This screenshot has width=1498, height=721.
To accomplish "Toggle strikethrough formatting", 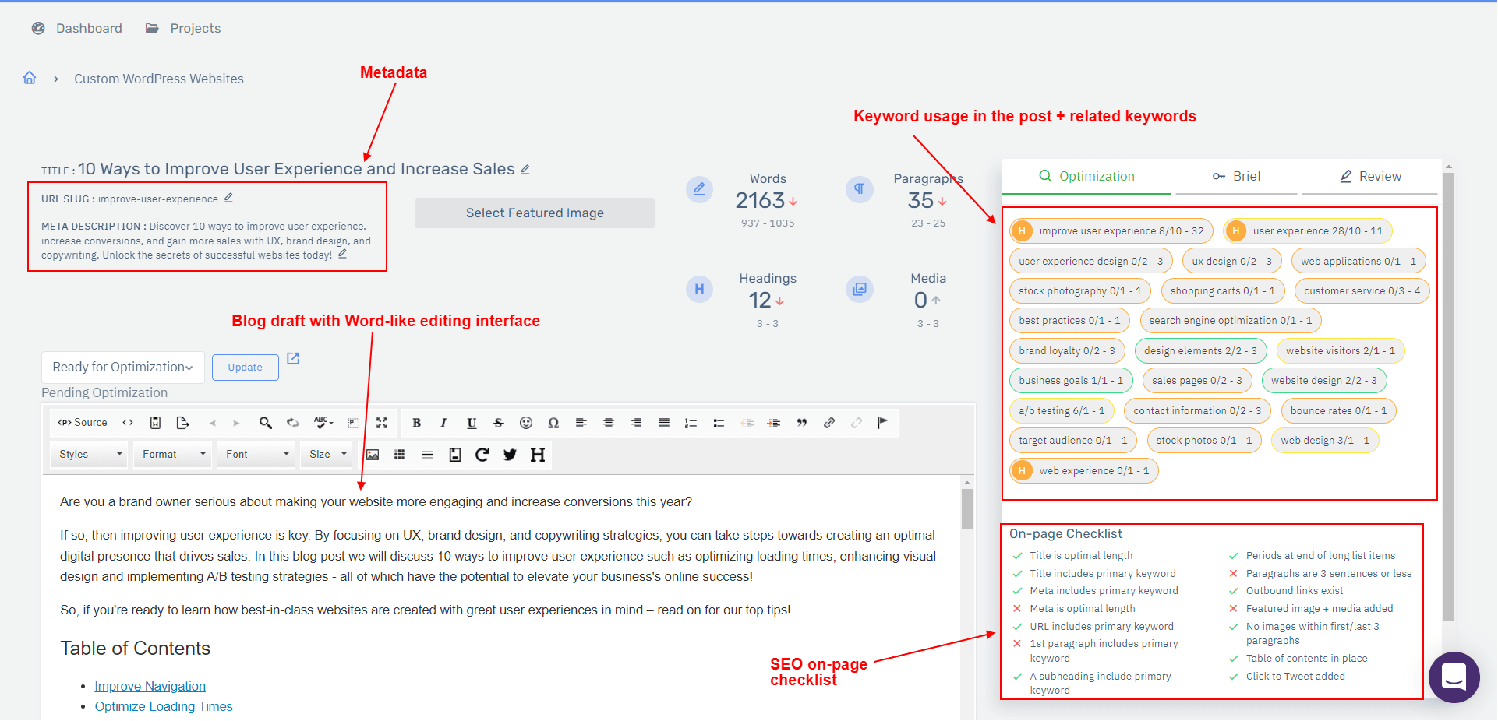I will (x=499, y=423).
